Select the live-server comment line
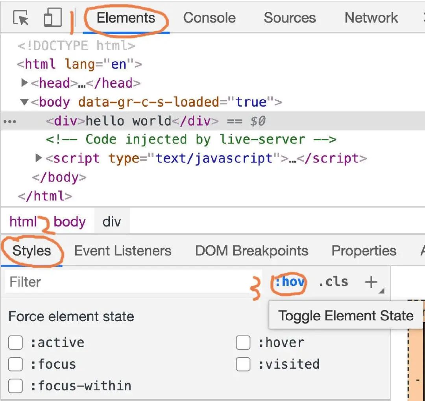 (191, 140)
